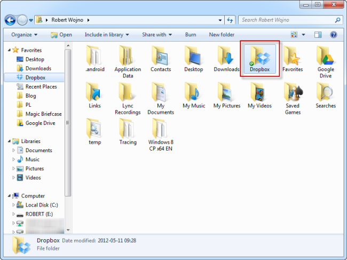The width and height of the screenshot is (347, 260).
Task: Open the recent pages dropdown arrow
Action: point(31,20)
